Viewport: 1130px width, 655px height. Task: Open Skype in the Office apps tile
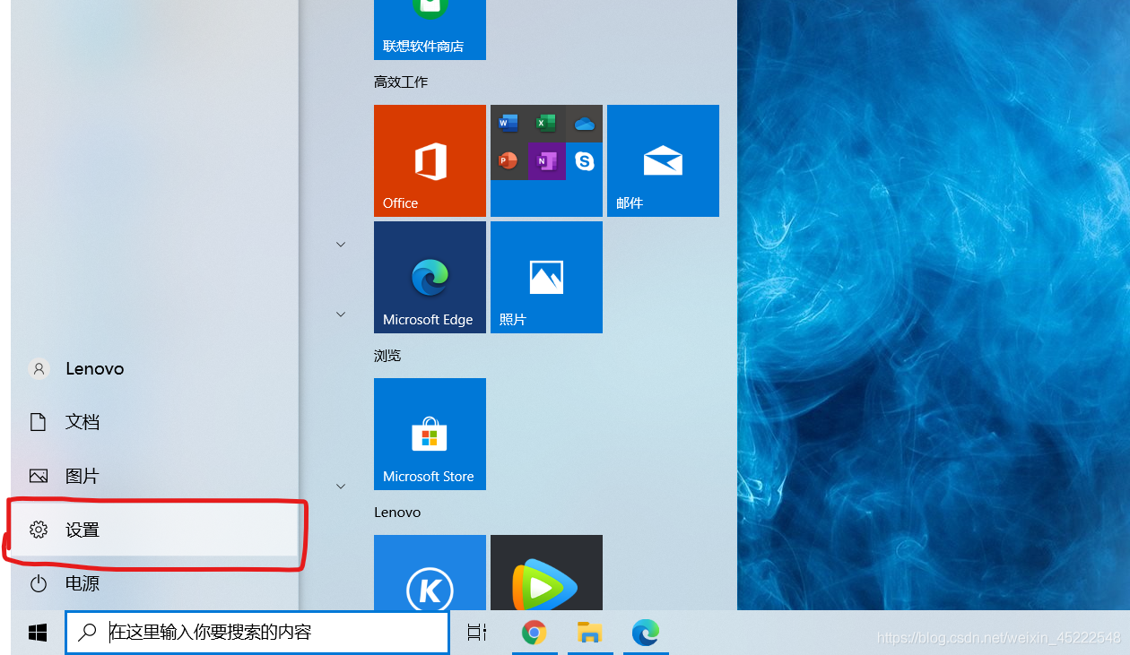point(584,161)
